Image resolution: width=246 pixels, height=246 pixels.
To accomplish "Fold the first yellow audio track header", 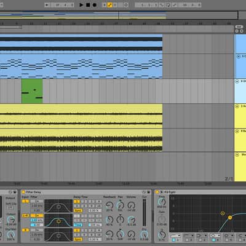I will [237, 106].
